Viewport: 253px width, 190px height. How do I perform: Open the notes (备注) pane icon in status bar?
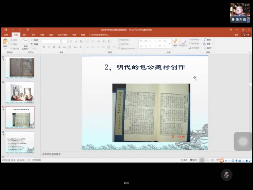pos(183,160)
